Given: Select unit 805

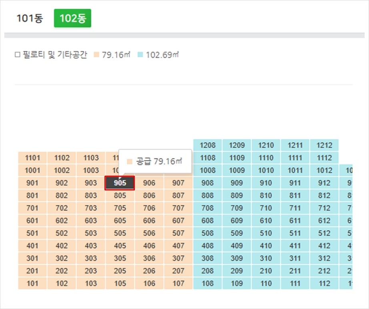Looking at the screenshot, I should point(120,195).
